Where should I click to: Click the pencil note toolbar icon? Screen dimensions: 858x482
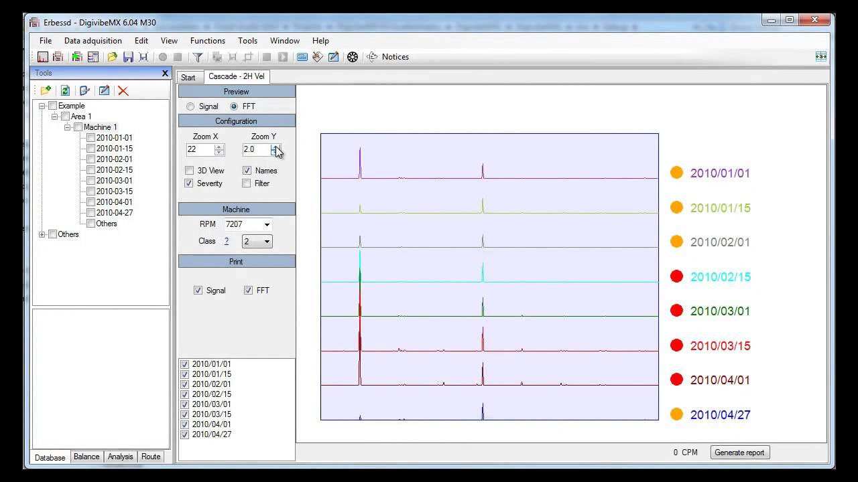click(333, 57)
